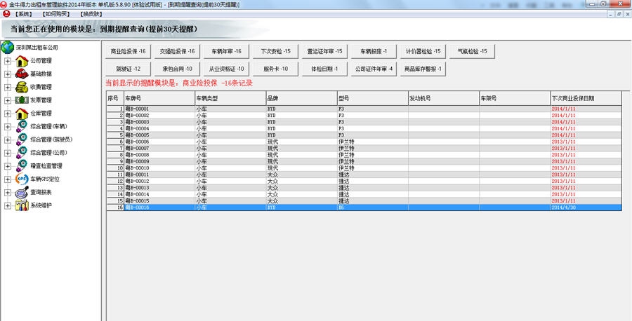Select the 综合管理(公司) tree label
The width and height of the screenshot is (632, 321).
coord(48,153)
